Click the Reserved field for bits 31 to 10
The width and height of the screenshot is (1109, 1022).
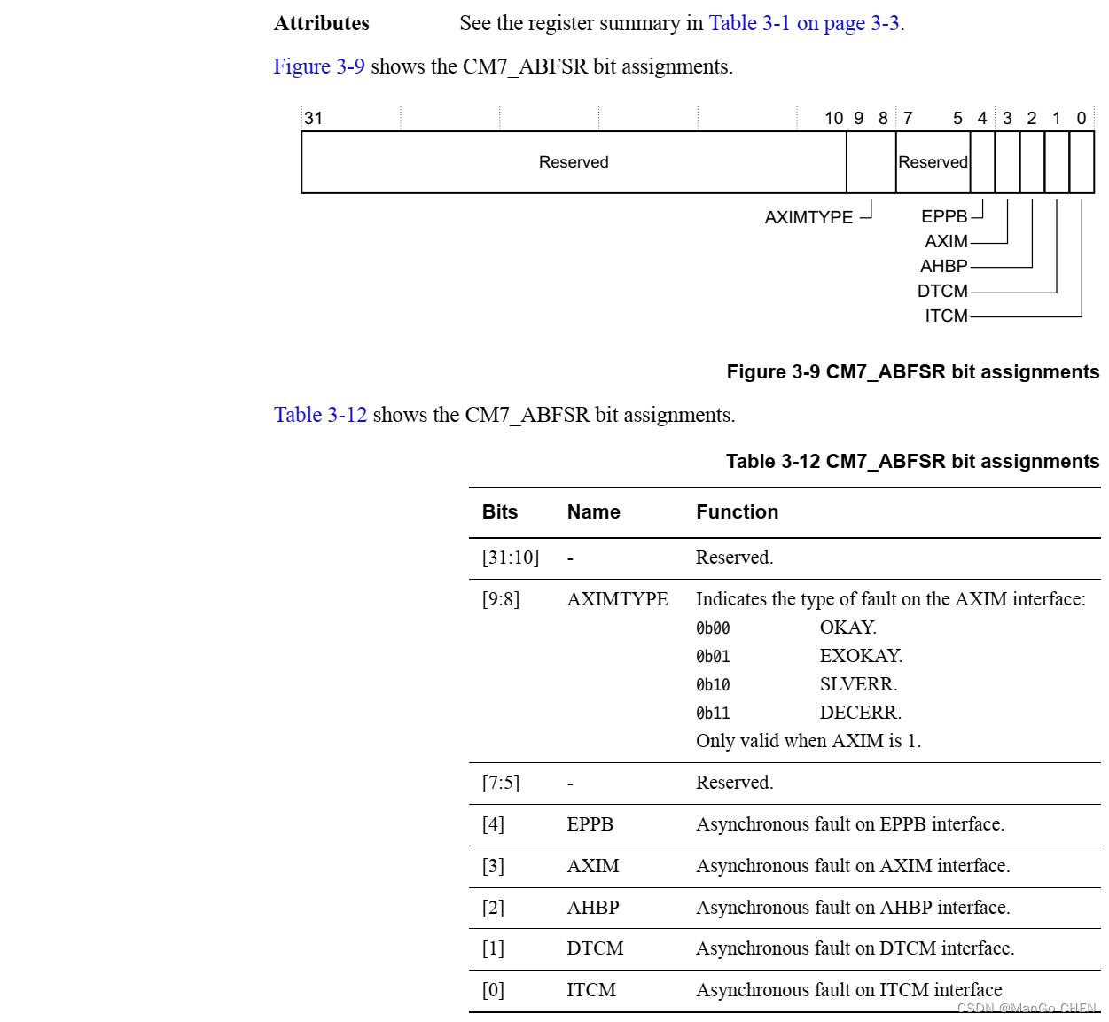tap(574, 161)
